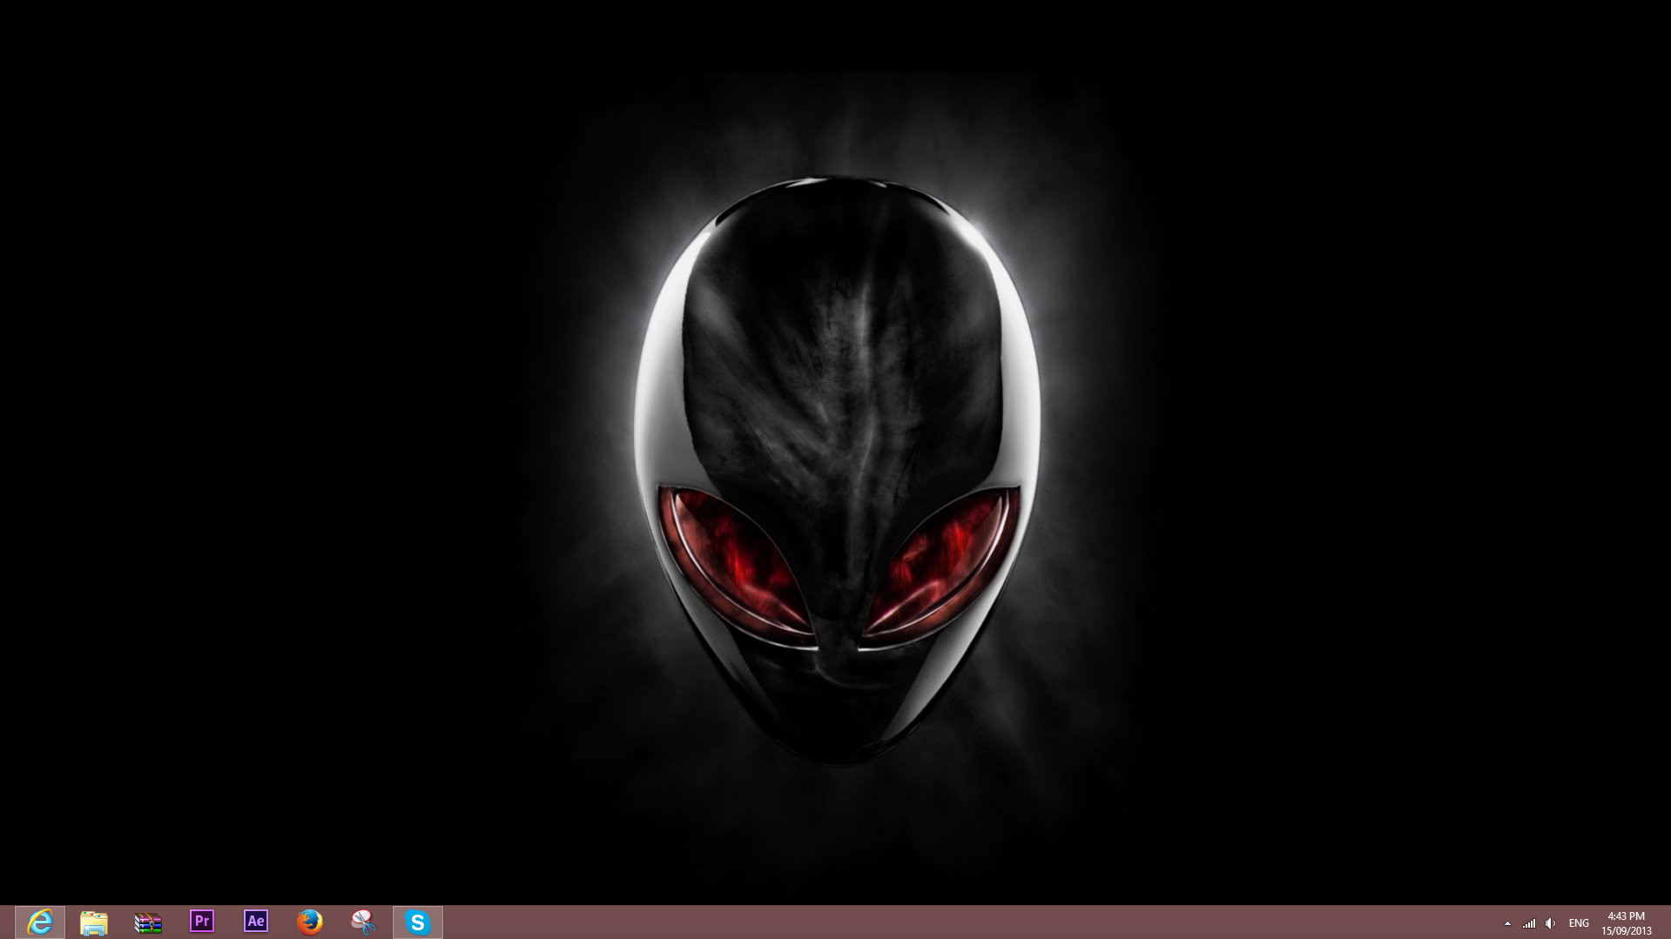Launch Adobe After Effects from the taskbar
The image size is (1671, 939).
point(256,922)
